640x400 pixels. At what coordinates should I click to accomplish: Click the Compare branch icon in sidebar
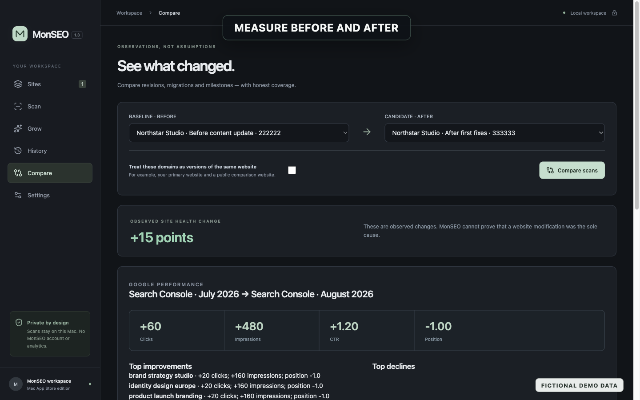click(18, 173)
